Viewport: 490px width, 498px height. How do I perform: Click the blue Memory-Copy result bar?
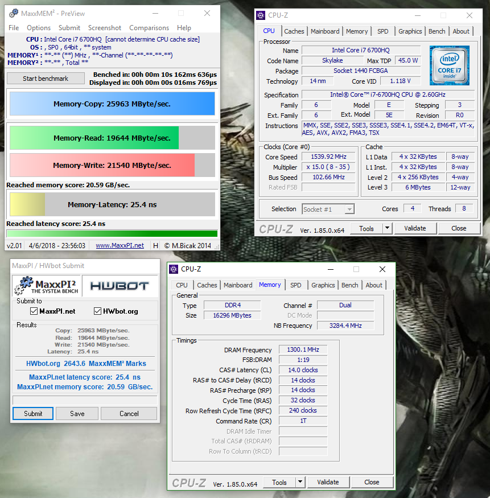coord(112,104)
